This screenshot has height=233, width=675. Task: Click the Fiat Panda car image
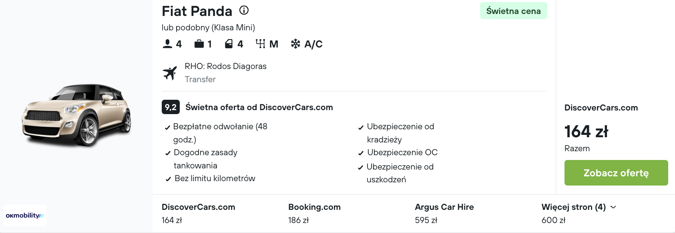click(x=76, y=115)
